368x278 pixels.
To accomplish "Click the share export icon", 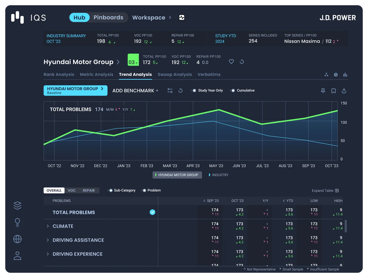I will click(344, 91).
